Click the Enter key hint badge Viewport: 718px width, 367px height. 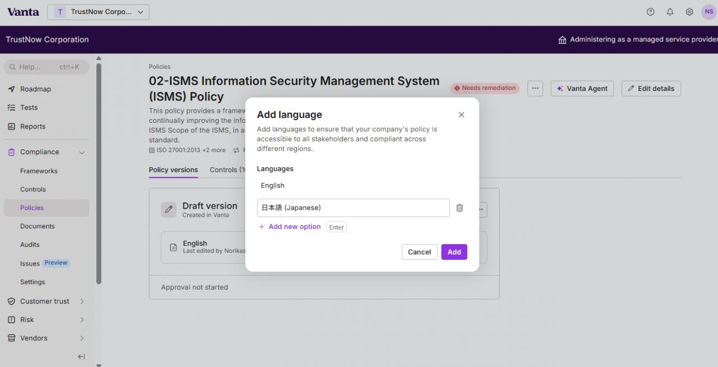(337, 227)
